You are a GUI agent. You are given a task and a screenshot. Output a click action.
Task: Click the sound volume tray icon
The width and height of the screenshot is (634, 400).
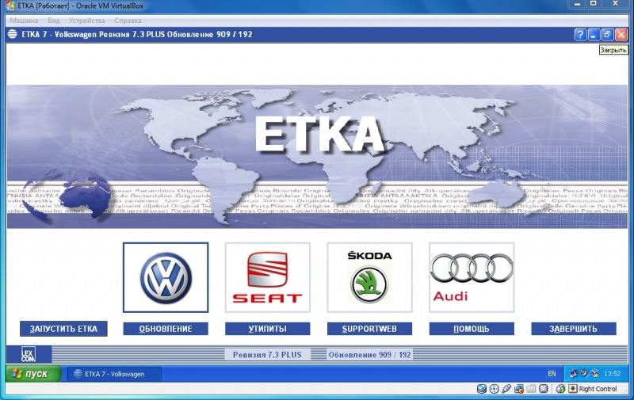click(x=584, y=373)
